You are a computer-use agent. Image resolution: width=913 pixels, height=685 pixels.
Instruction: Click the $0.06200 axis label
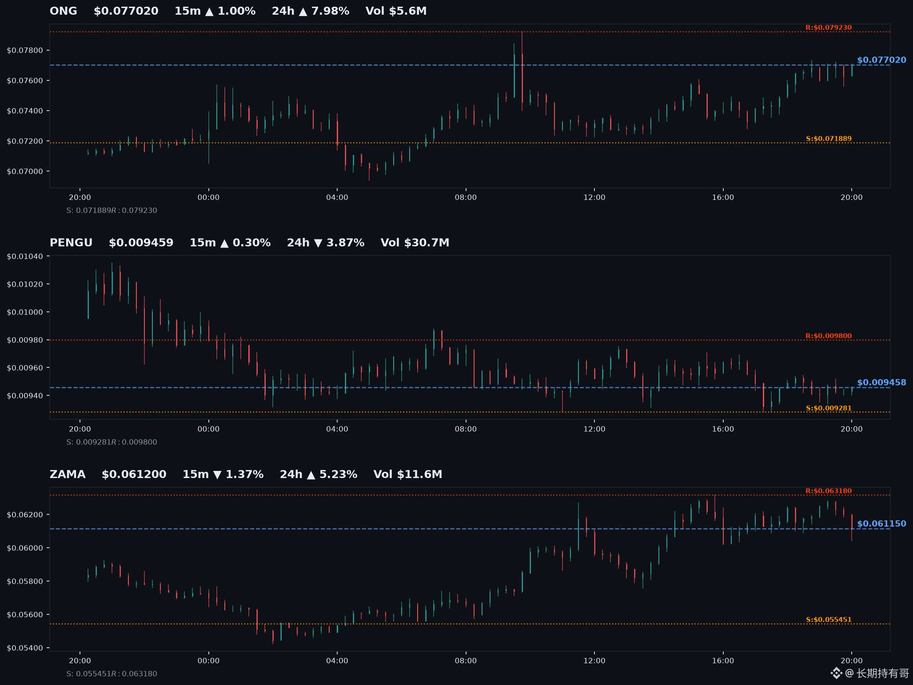25,515
